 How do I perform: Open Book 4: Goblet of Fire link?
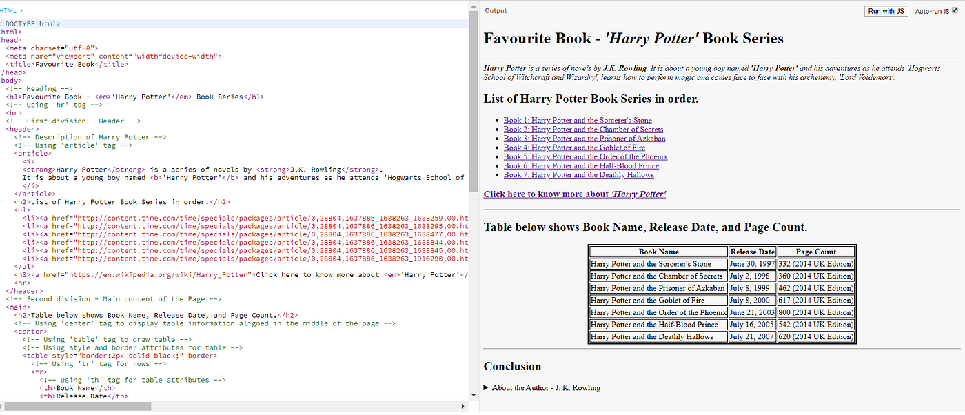coord(574,148)
